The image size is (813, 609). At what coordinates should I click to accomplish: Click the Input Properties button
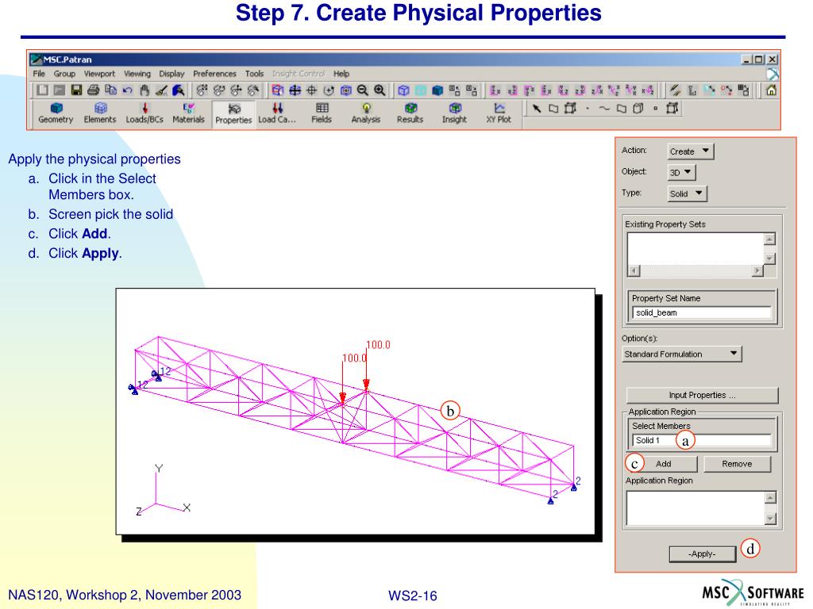(x=702, y=395)
